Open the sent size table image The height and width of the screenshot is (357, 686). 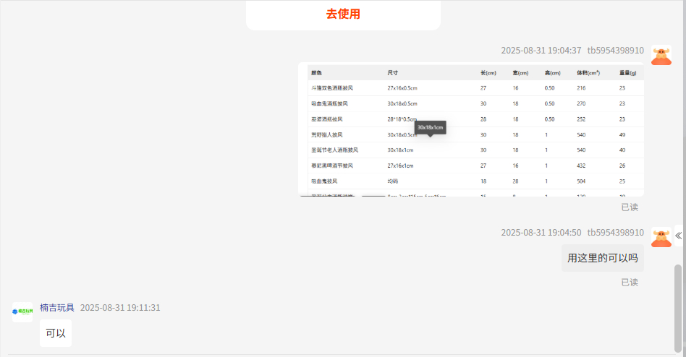click(470, 129)
